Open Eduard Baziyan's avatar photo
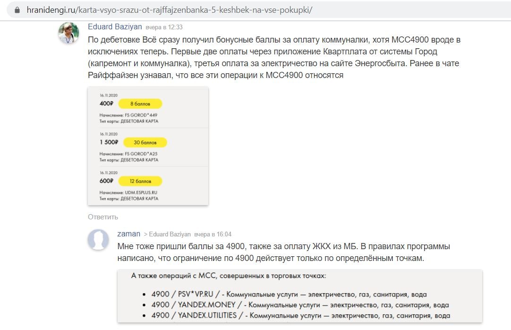 68,33
